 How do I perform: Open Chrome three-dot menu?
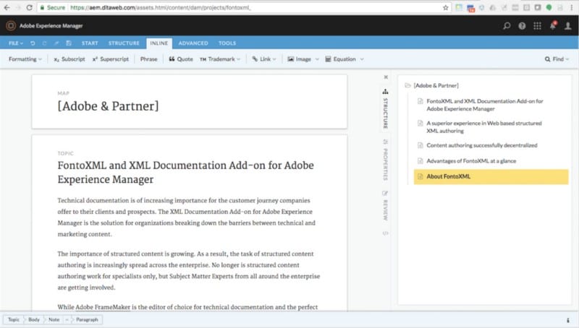pyautogui.click(x=571, y=7)
